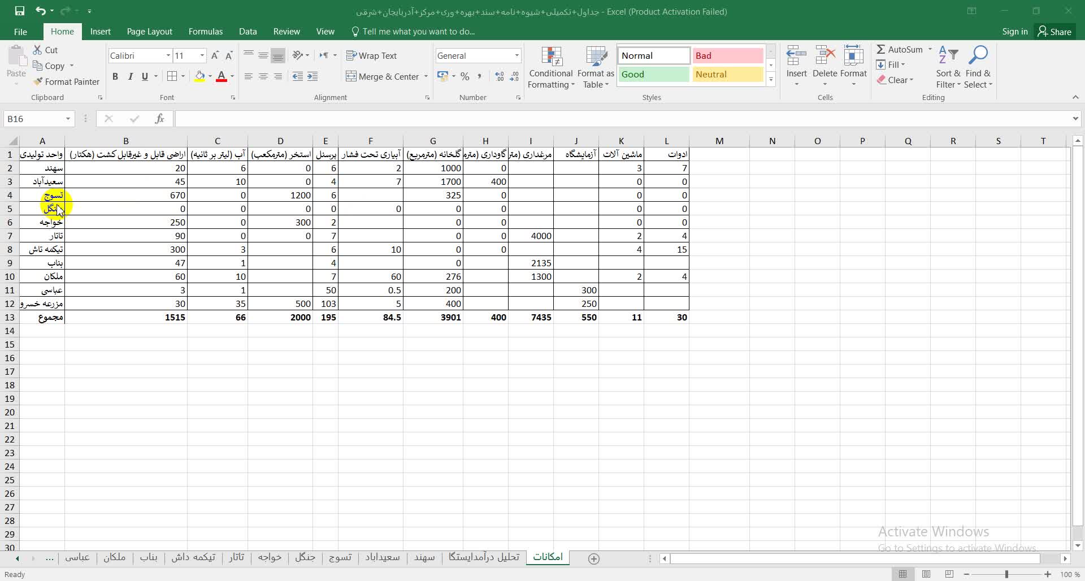1085x581 pixels.
Task: Expand the Name Box dropdown arrow
Action: click(68, 119)
